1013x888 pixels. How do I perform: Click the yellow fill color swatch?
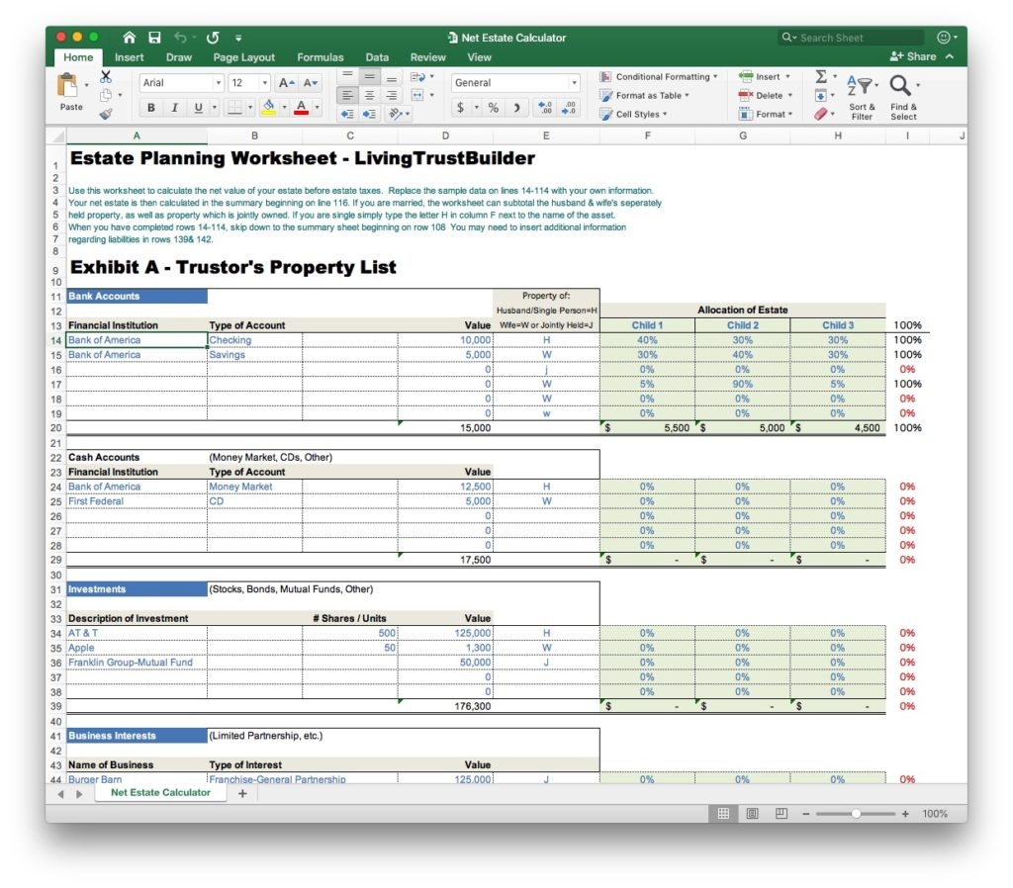click(x=268, y=107)
